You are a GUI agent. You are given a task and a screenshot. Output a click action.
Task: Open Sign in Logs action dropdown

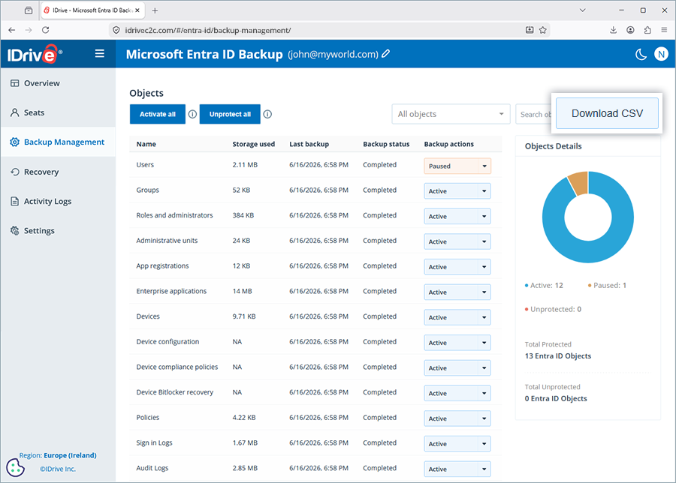pyautogui.click(x=457, y=444)
